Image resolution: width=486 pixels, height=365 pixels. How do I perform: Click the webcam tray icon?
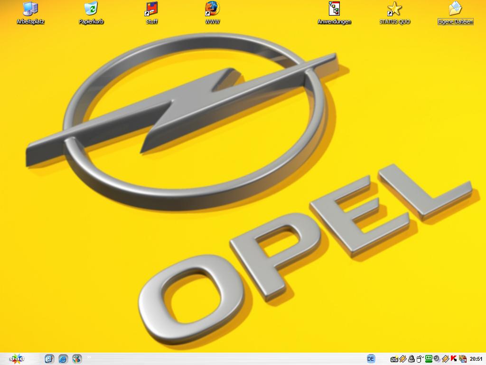click(x=411, y=359)
